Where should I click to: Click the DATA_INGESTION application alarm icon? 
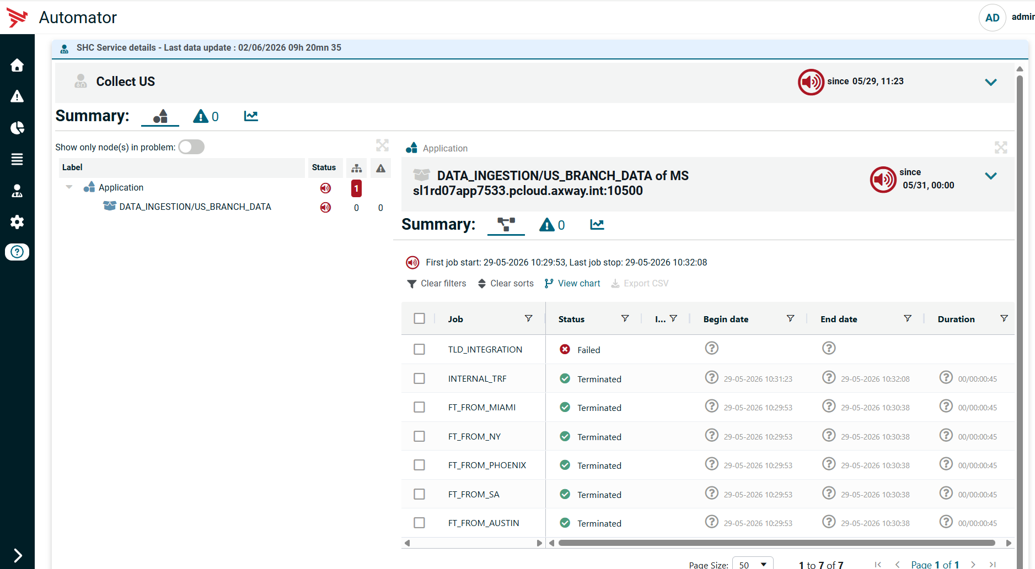tap(883, 180)
